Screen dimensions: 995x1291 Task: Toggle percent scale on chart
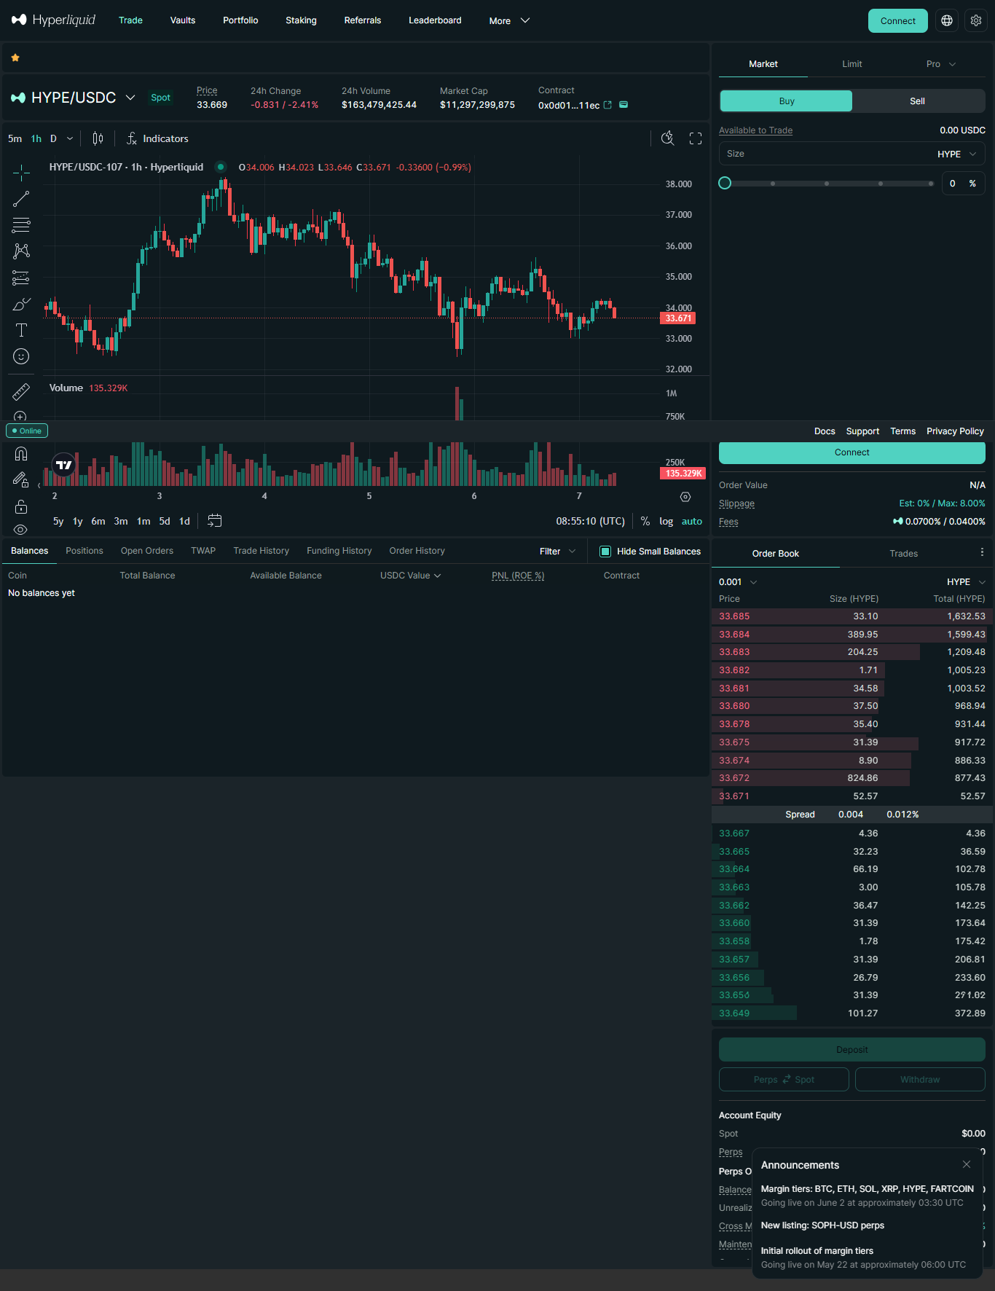coord(645,521)
